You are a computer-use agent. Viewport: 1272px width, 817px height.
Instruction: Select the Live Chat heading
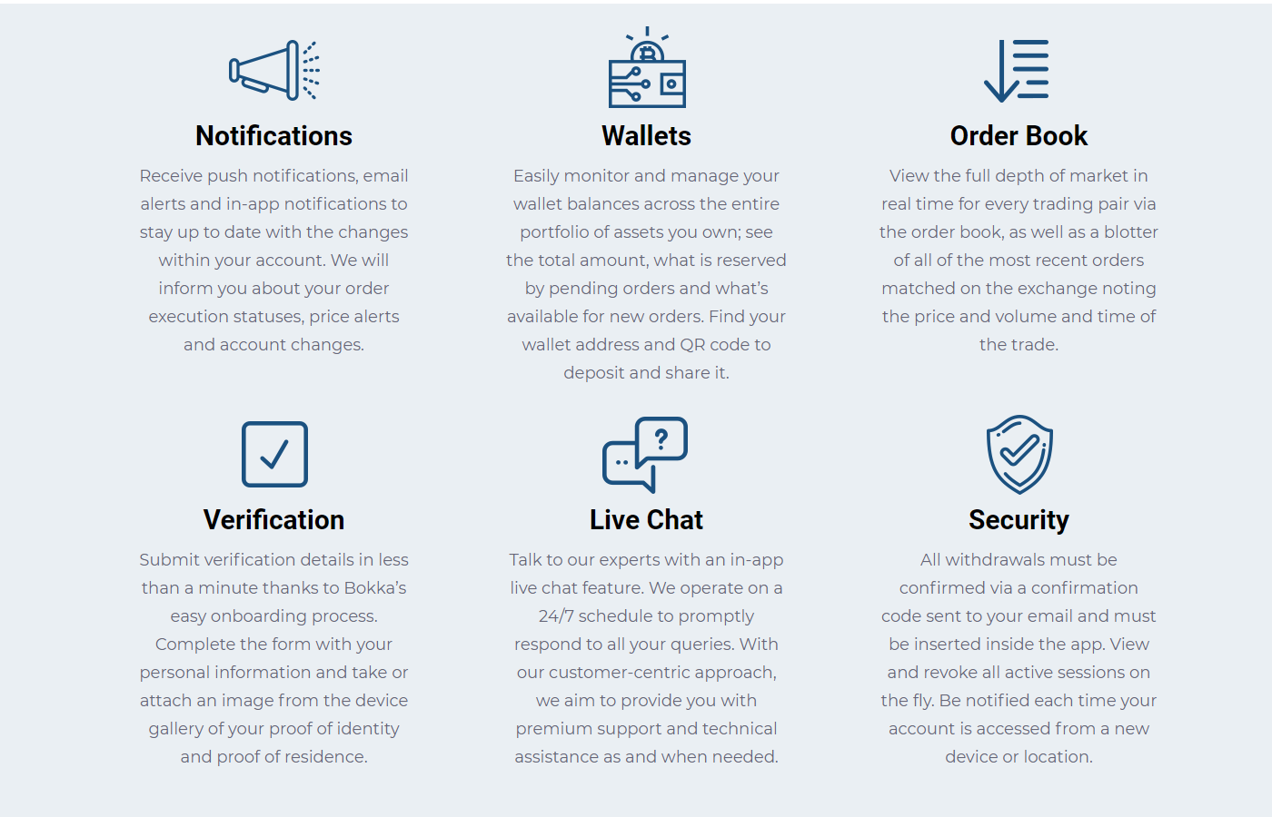point(647,520)
